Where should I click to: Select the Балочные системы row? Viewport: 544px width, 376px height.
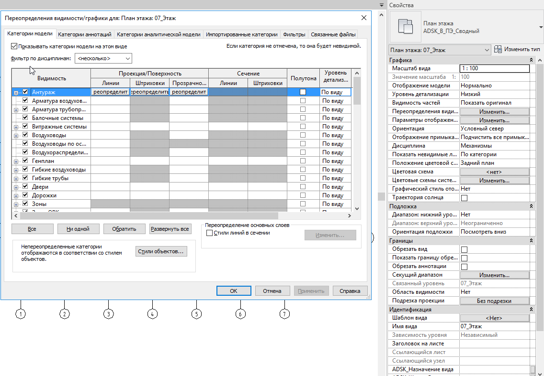click(181, 118)
